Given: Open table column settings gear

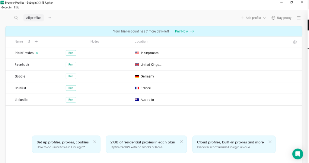Looking at the screenshot, I should pos(295,42).
